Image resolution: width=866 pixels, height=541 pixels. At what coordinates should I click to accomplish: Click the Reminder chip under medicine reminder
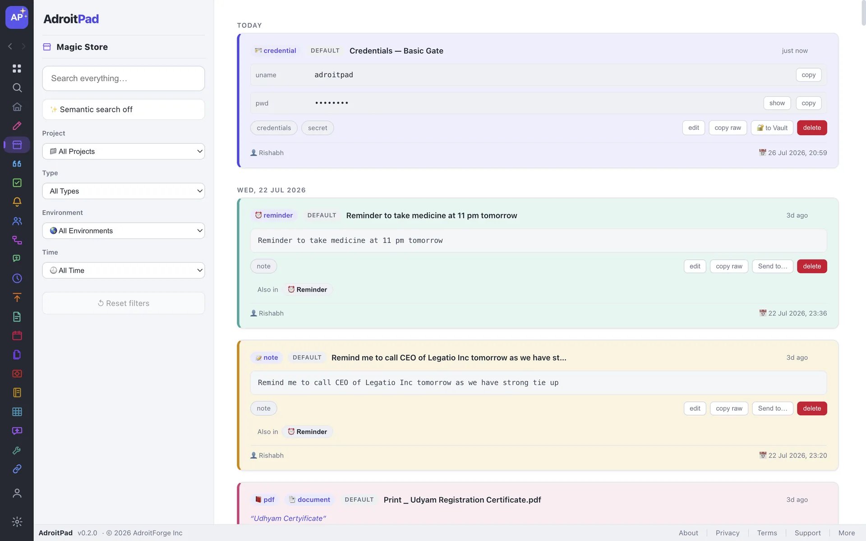[x=308, y=289]
